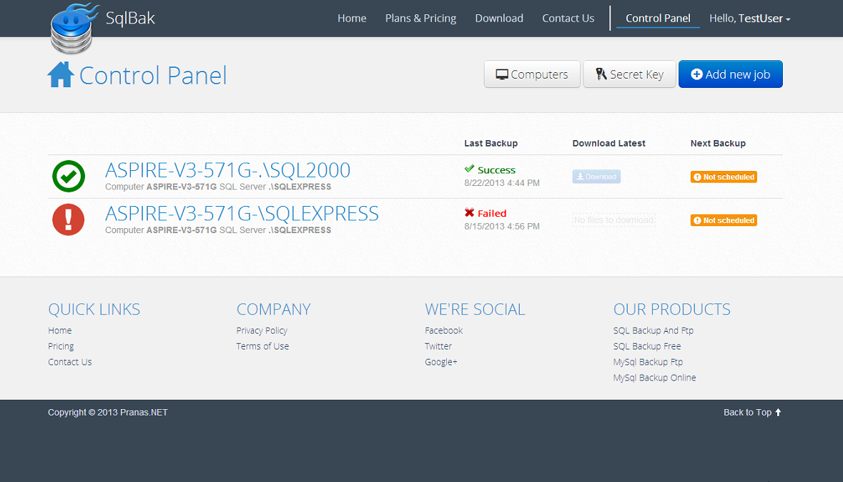Click the SqlBak smiley database logo

click(74, 29)
